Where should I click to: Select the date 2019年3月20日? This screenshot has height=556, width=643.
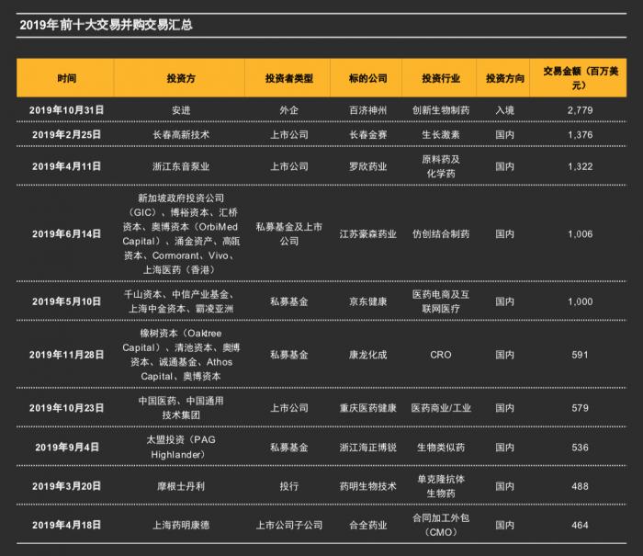click(66, 486)
